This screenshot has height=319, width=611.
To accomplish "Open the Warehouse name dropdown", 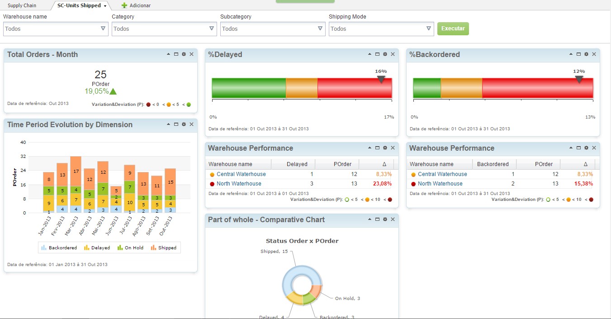I will (x=56, y=29).
